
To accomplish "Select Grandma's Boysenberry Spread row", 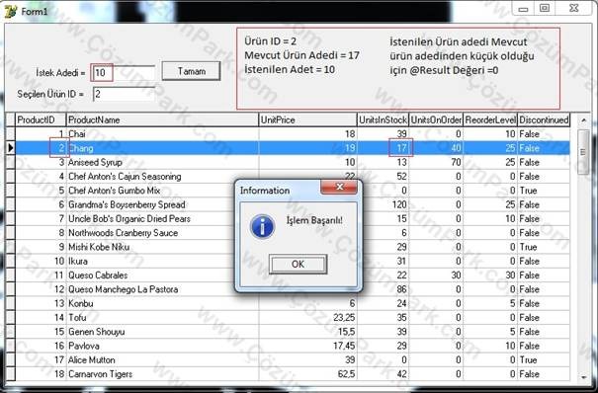I will pos(293,204).
